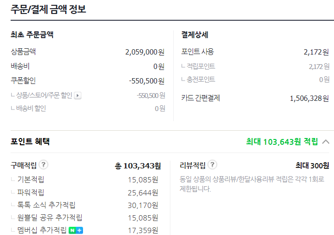Click the 결제상세 heading
The image size is (334, 235).
195,35
